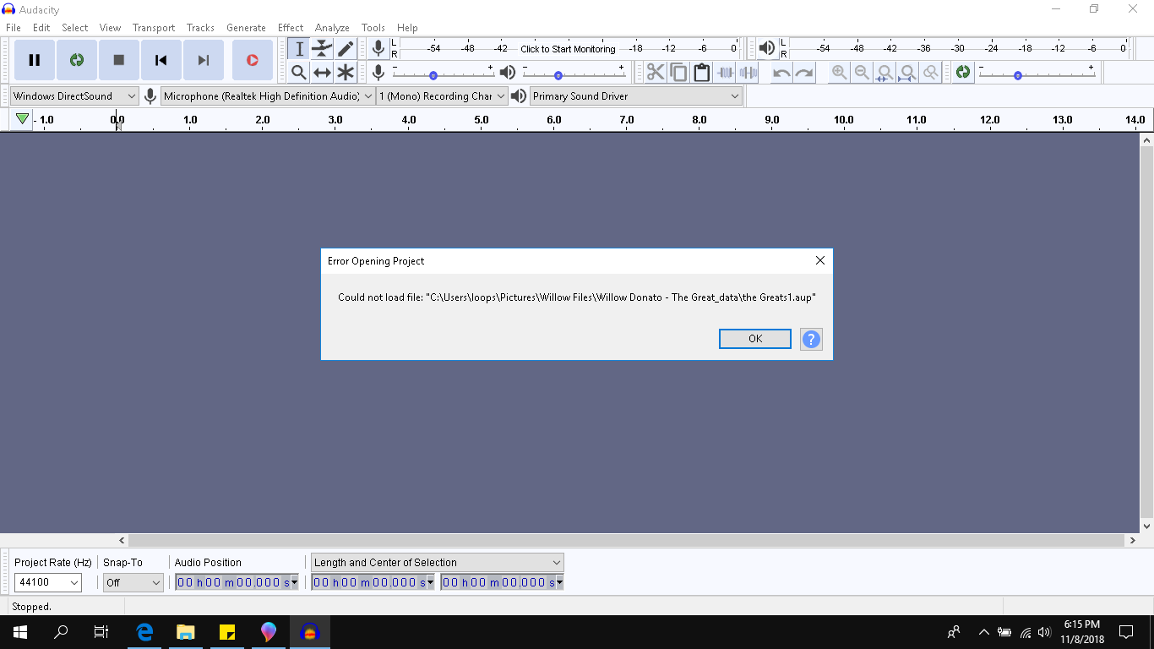Click Fit Selection zoom icon

click(x=885, y=73)
